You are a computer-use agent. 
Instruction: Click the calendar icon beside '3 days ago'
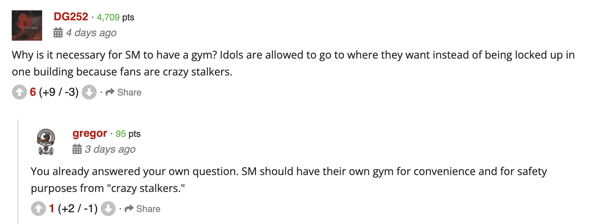(x=77, y=149)
